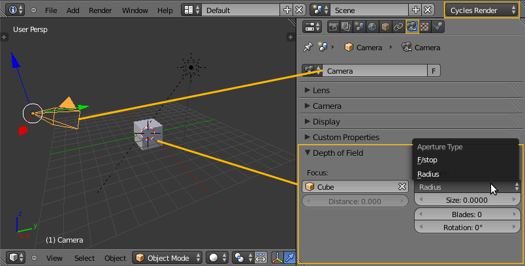Image resolution: width=525 pixels, height=266 pixels.
Task: Open the 3D View editor type selector
Action: click(16, 258)
